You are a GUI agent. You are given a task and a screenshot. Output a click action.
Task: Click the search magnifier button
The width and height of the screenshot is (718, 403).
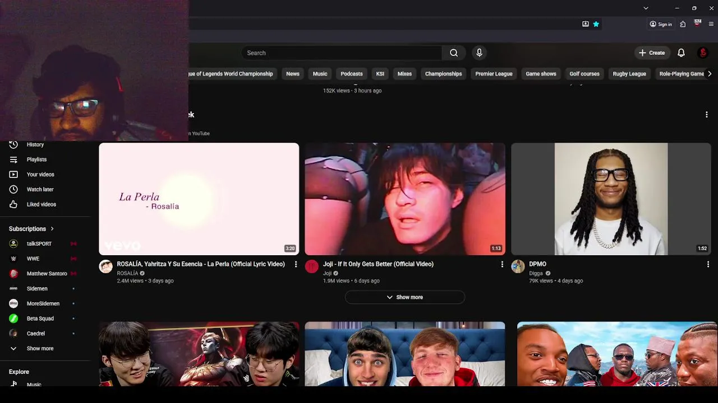[x=454, y=53]
